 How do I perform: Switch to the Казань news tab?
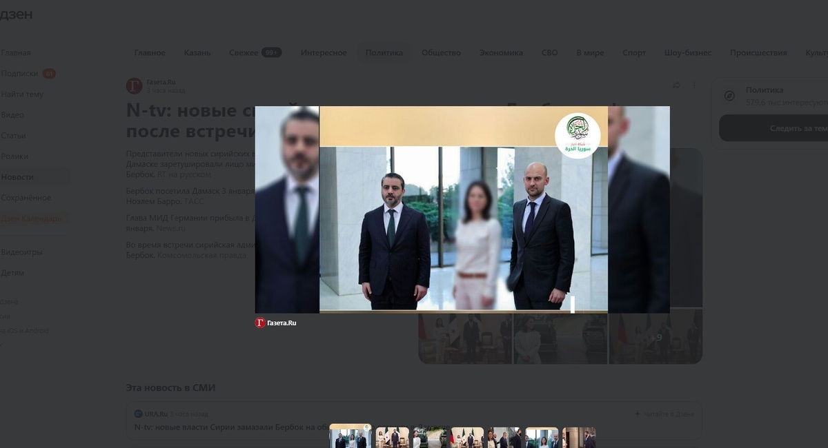click(x=197, y=52)
